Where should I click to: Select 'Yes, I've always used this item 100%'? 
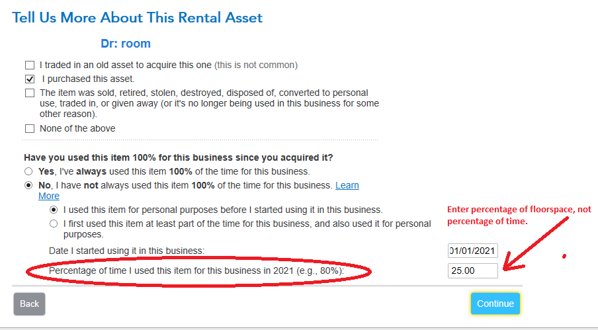[x=28, y=171]
